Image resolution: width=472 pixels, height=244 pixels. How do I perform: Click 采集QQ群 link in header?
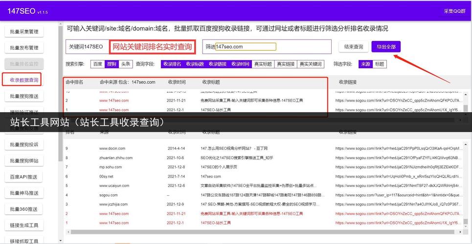[454, 11]
